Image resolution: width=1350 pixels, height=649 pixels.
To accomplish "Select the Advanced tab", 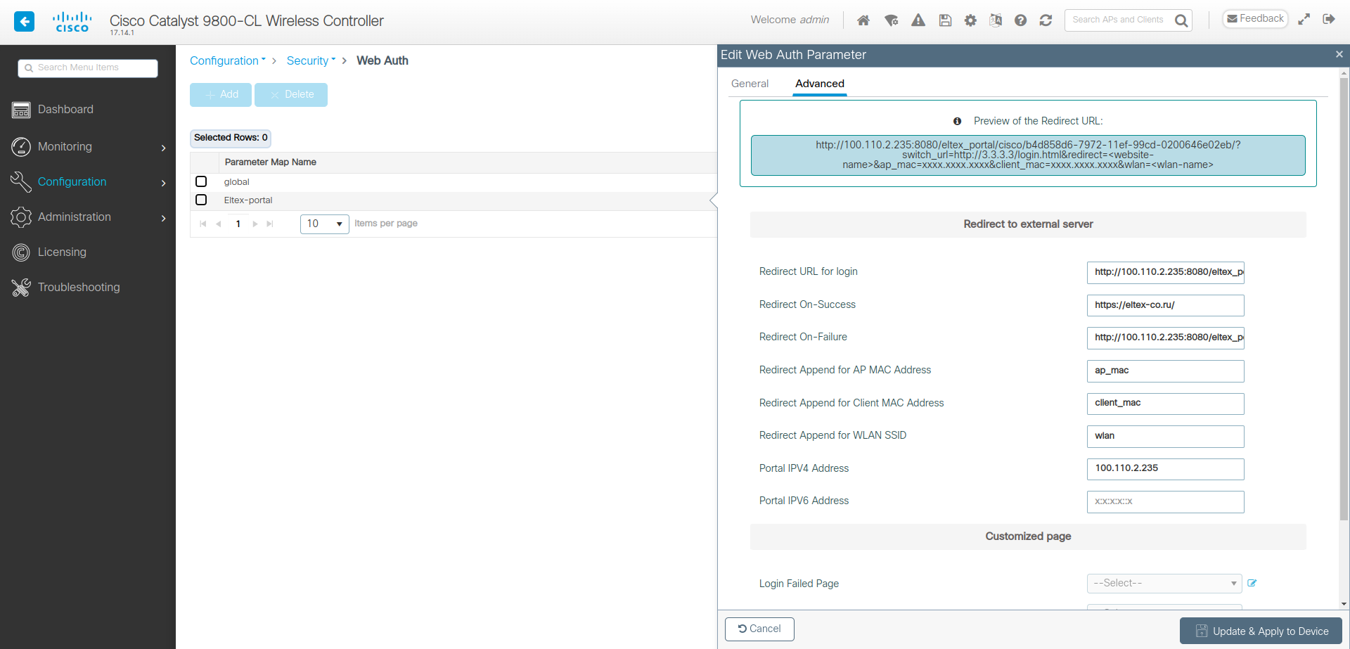I will coord(820,84).
